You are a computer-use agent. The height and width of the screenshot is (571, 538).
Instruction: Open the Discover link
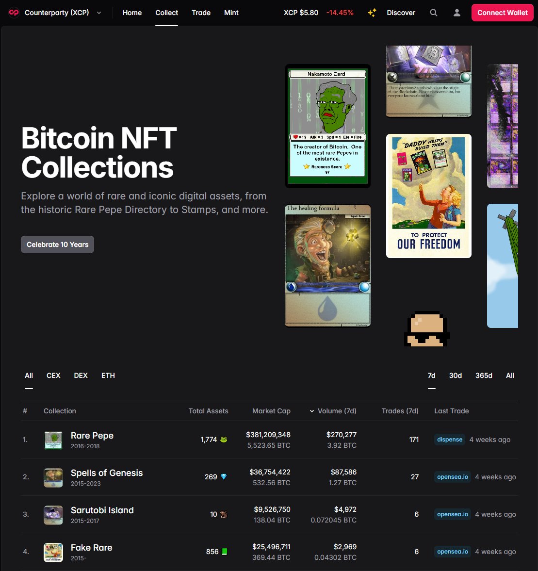401,13
